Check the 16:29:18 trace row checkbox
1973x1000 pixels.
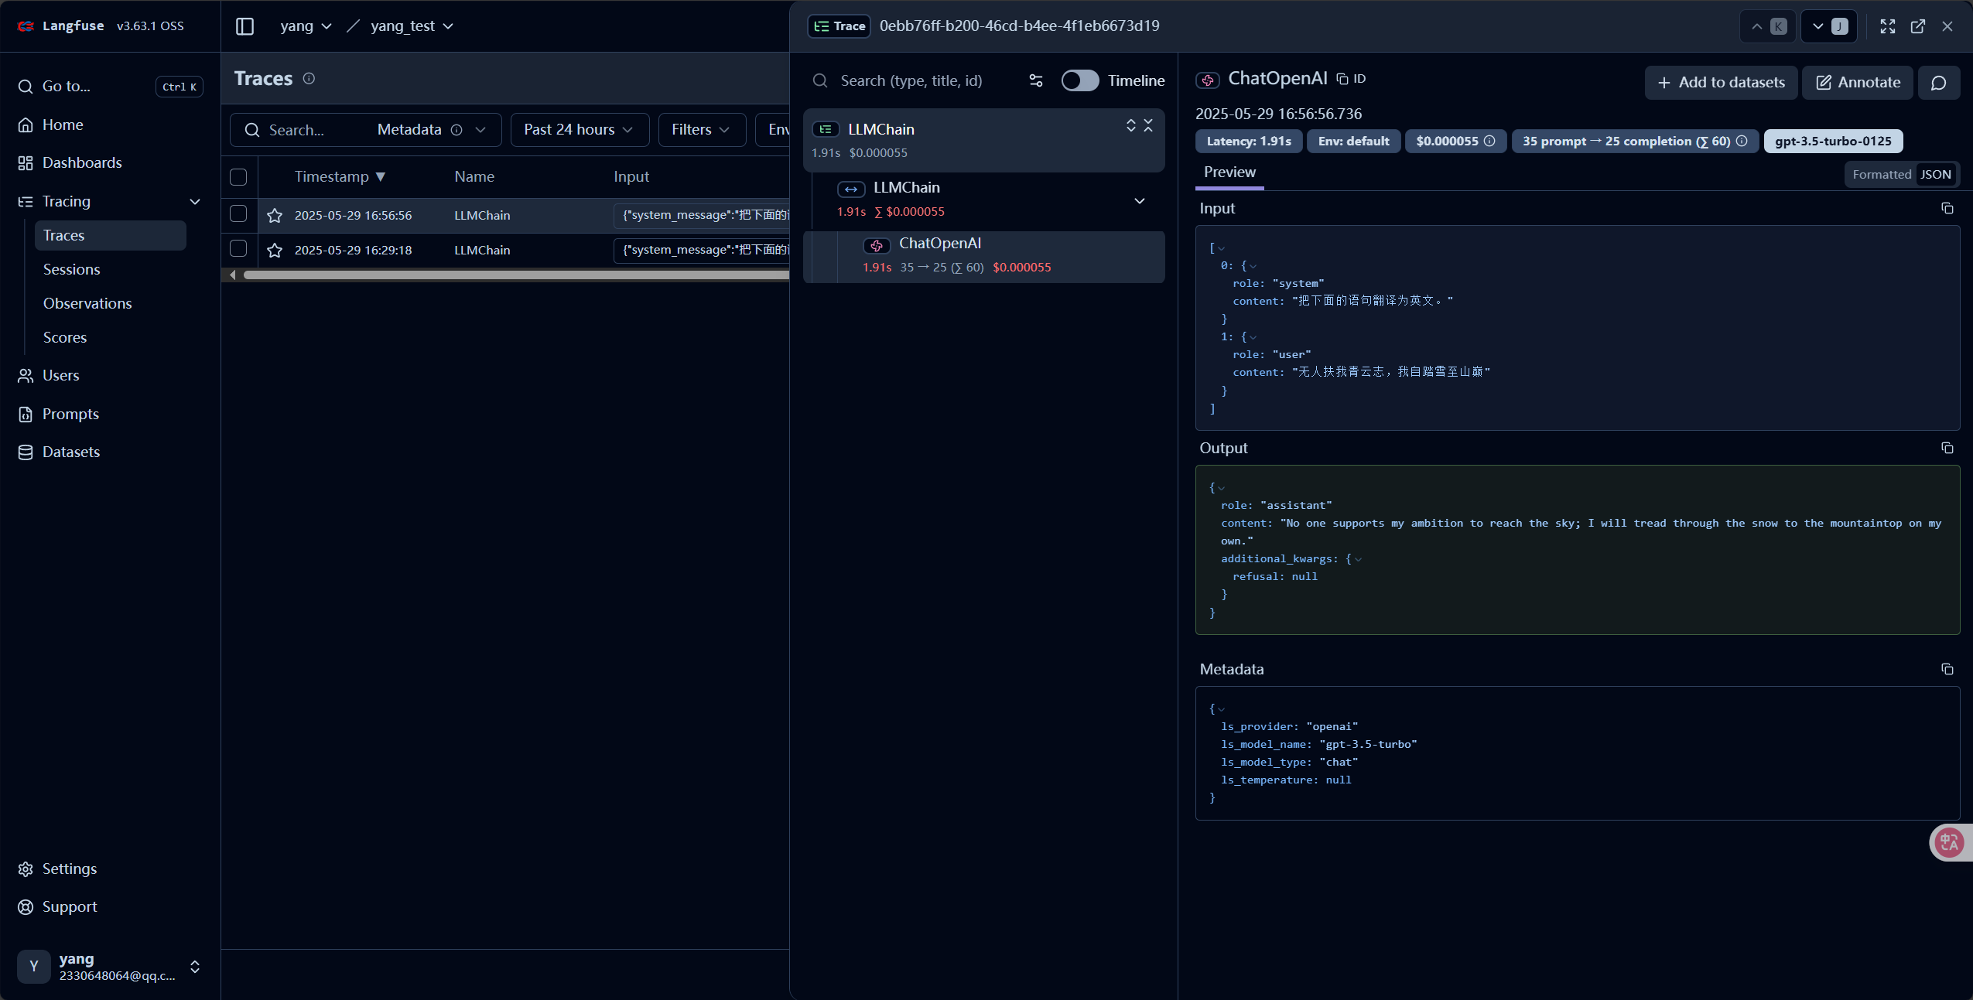coord(238,249)
